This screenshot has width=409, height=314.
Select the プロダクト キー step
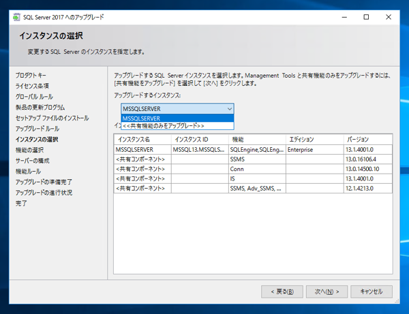click(x=31, y=76)
